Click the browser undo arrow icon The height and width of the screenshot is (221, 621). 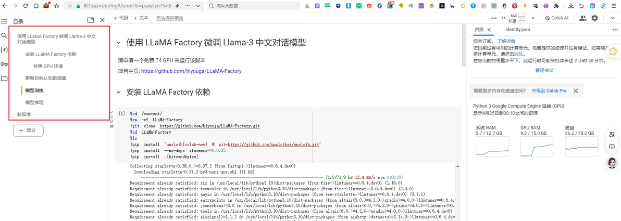[581, 6]
